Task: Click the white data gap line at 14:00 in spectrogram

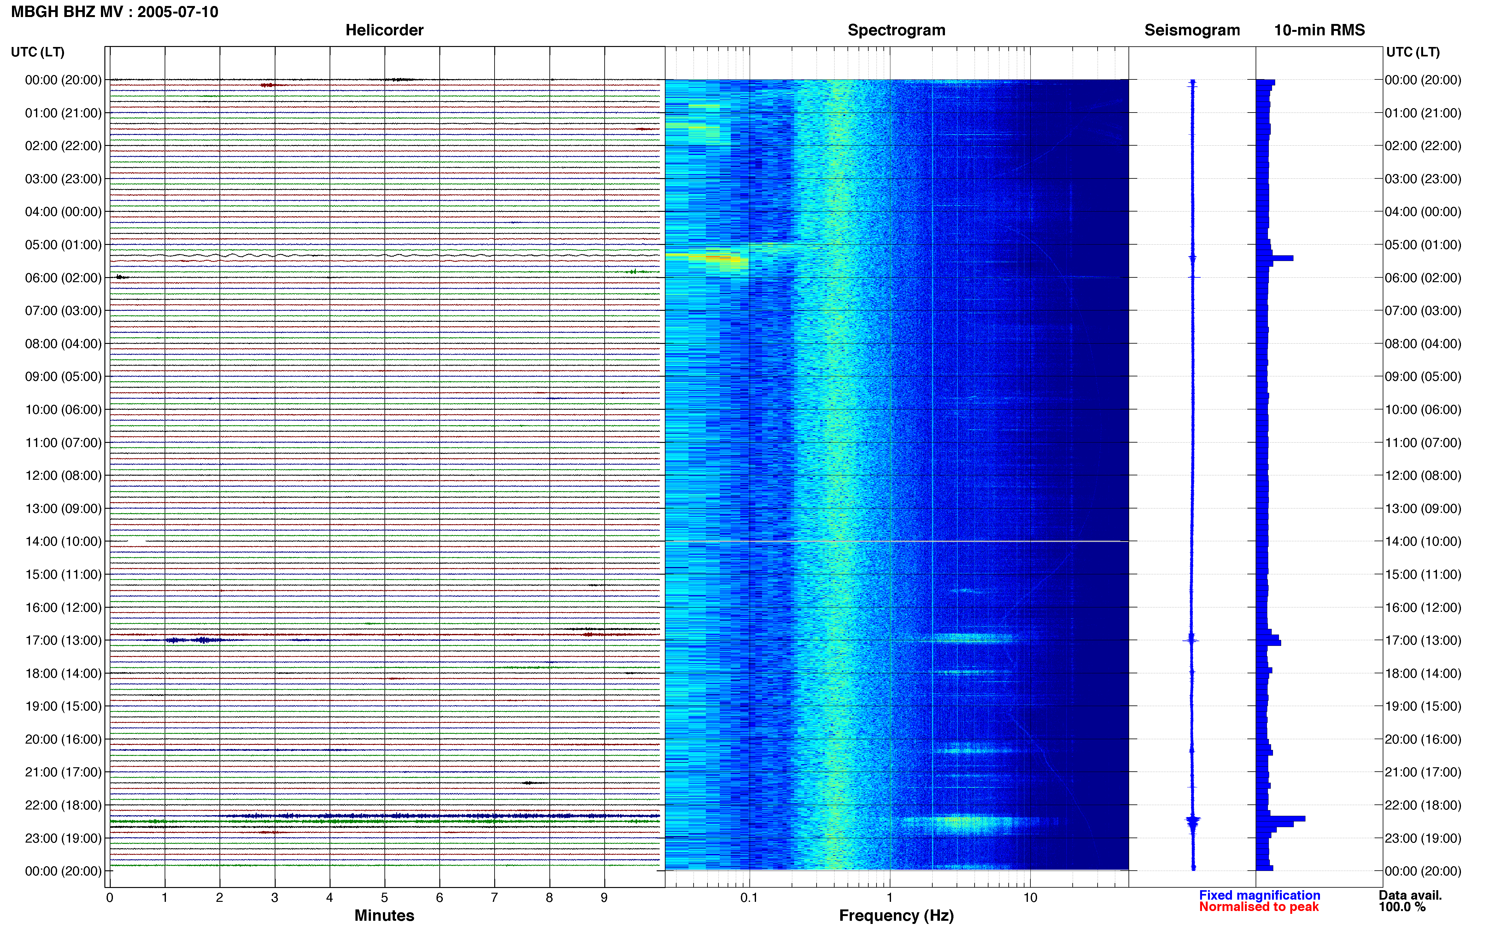Action: coord(896,541)
